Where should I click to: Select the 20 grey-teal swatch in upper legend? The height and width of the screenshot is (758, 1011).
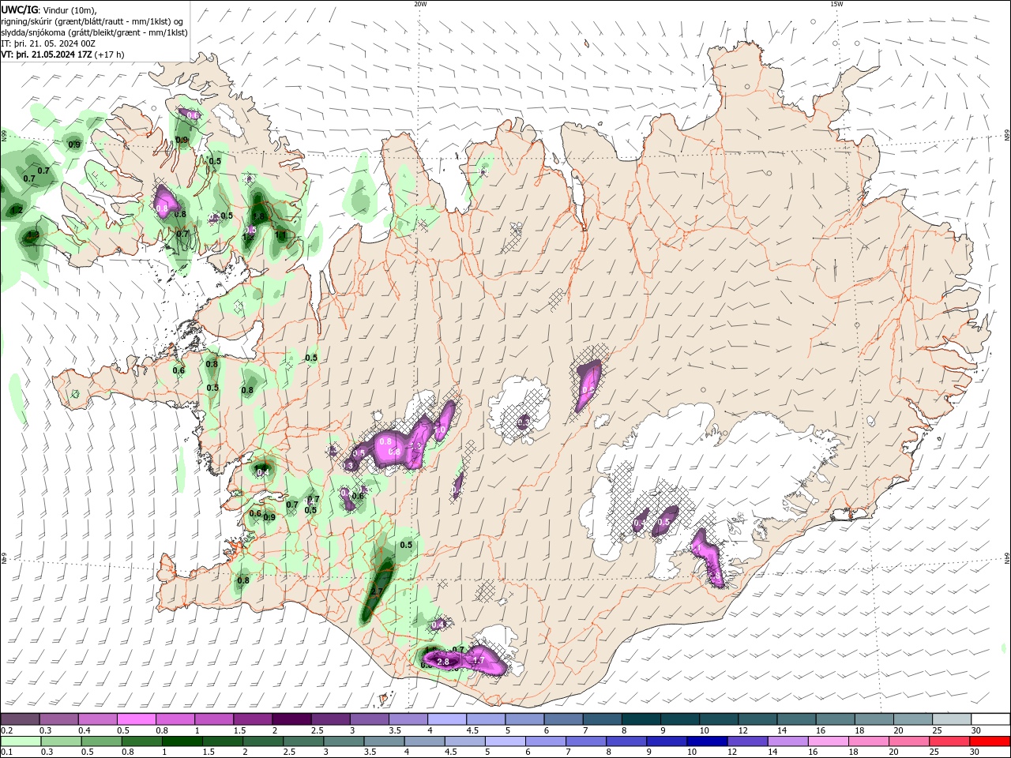[x=913, y=719]
